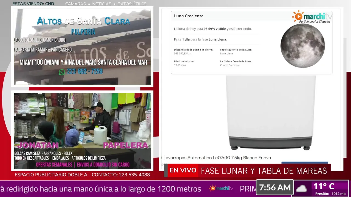Click the 'Fase siguiente de la Luna' label

coord(236,50)
